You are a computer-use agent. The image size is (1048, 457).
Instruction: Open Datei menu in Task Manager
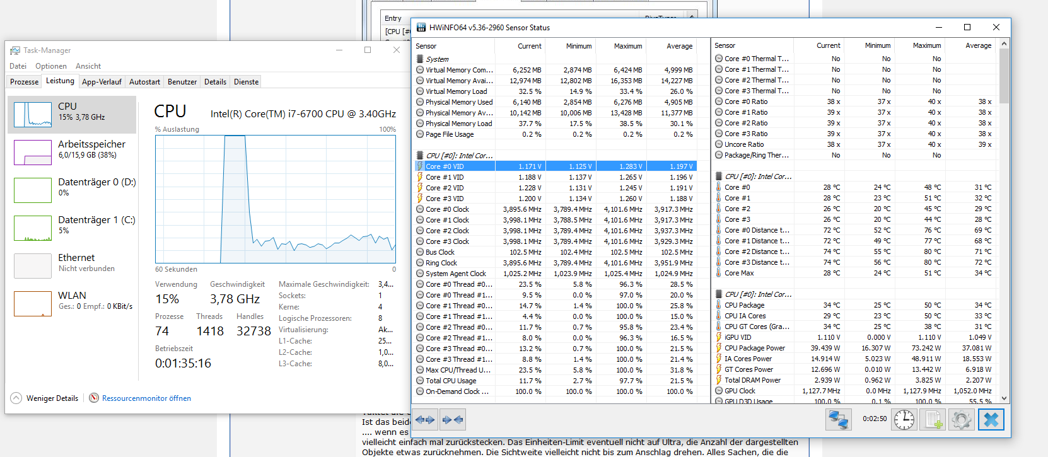tap(18, 66)
